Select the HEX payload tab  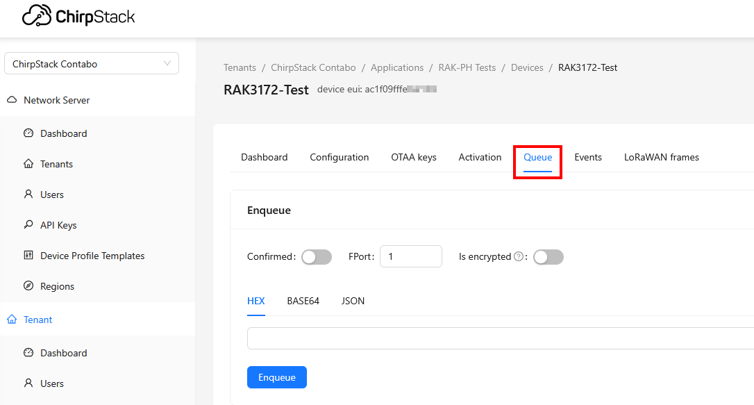255,301
